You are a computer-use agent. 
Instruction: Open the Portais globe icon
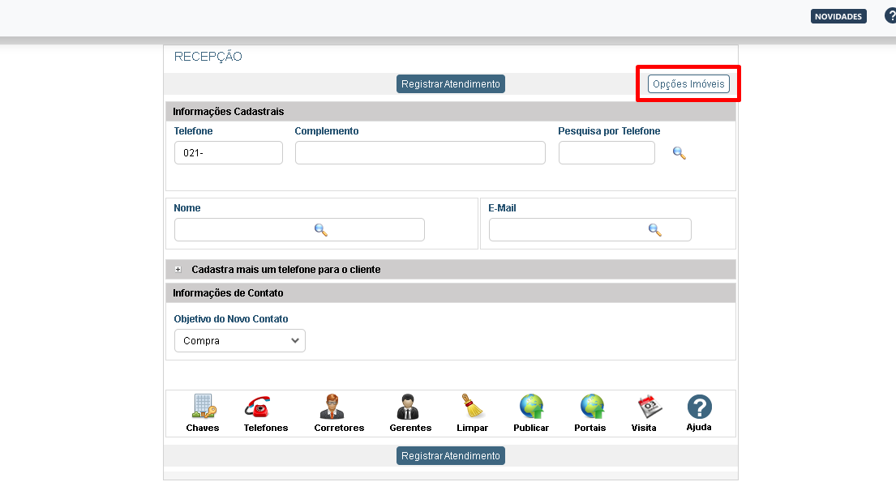click(590, 407)
